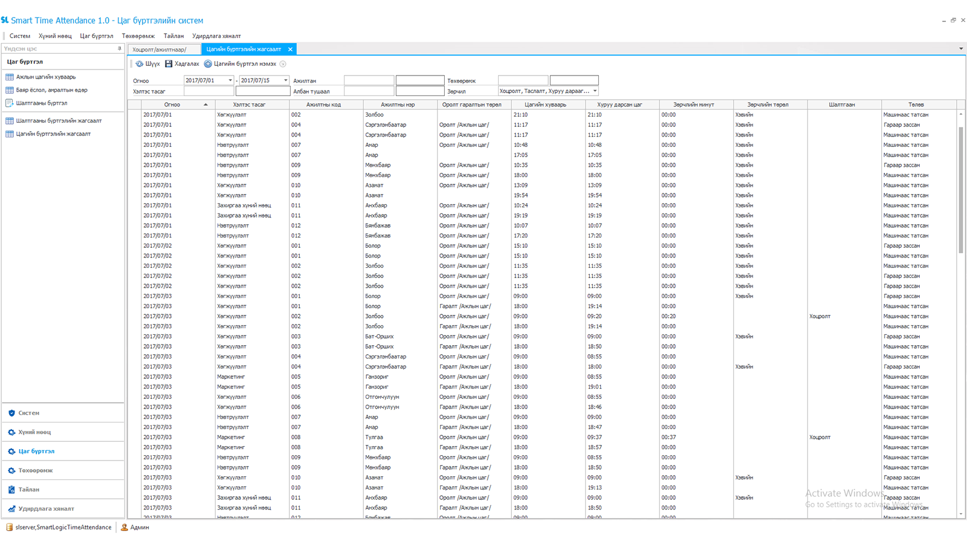Click the first Төхөөрөмж input field
967x544 pixels.
523,80
